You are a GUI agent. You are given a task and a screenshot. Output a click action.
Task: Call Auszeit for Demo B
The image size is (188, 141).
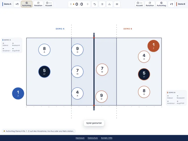pos(140,4)
